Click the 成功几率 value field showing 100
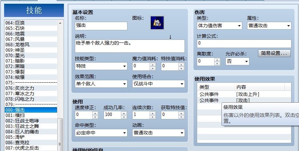This screenshot has width=299, height=151. (x=112, y=115)
